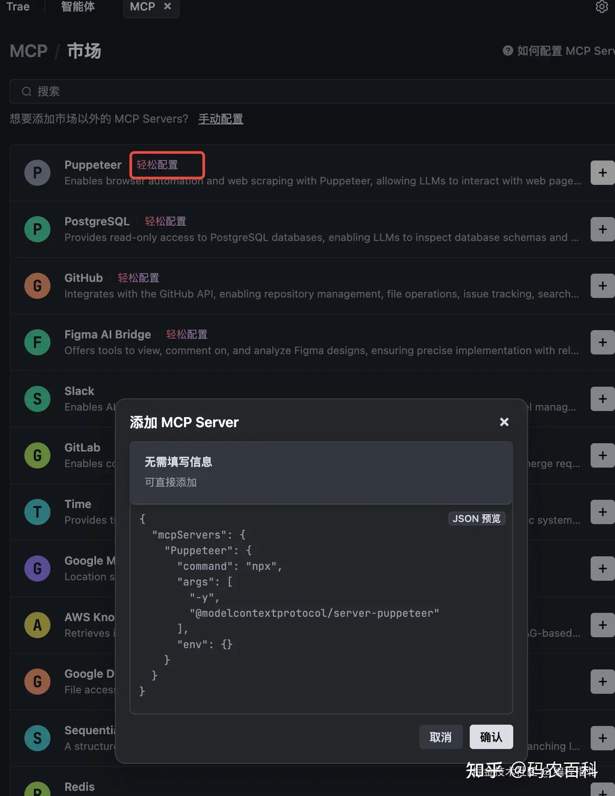Add the Puppeteer MCP server with plus
This screenshot has width=615, height=796.
pyautogui.click(x=602, y=173)
